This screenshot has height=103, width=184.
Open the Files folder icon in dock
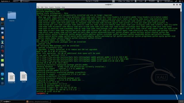tap(2, 28)
